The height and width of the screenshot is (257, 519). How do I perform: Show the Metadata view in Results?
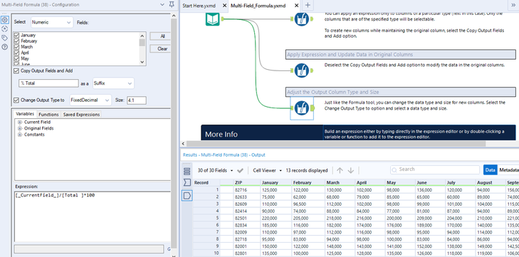coord(509,170)
